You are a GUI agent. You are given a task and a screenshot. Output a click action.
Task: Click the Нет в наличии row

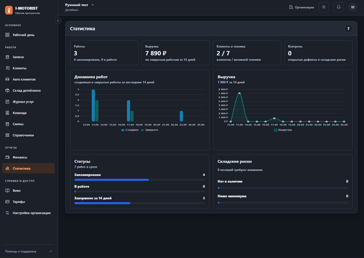[x=283, y=184]
